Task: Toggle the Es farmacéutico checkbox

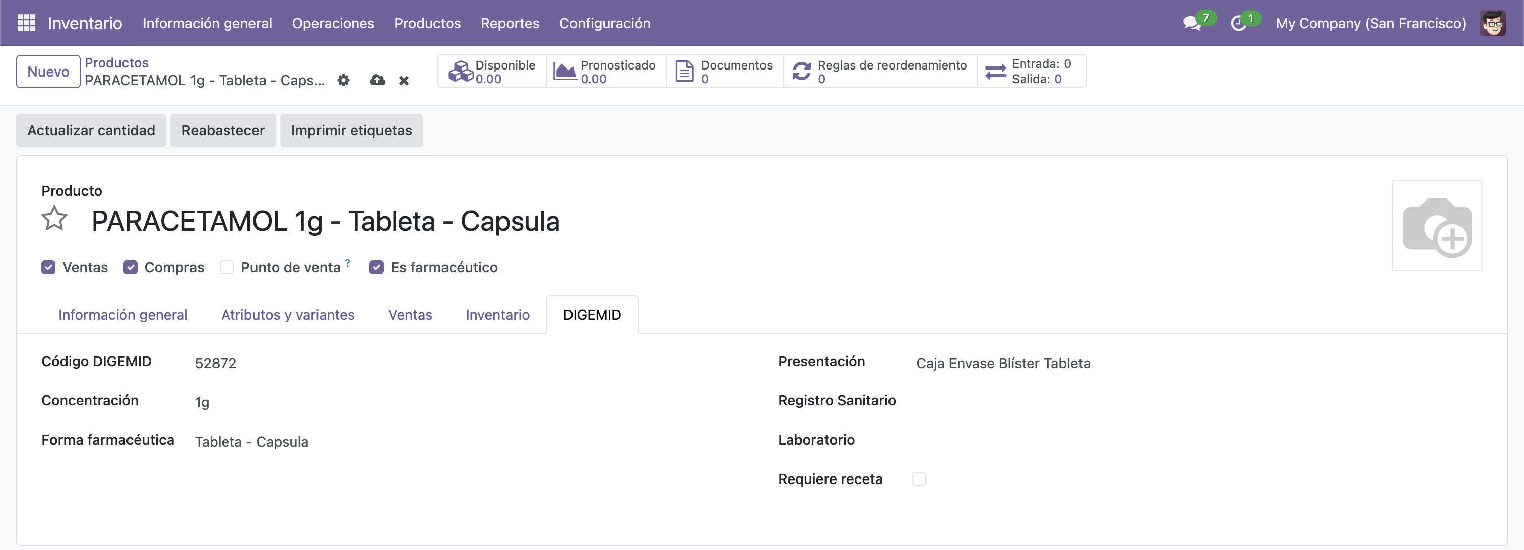Action: coord(376,268)
